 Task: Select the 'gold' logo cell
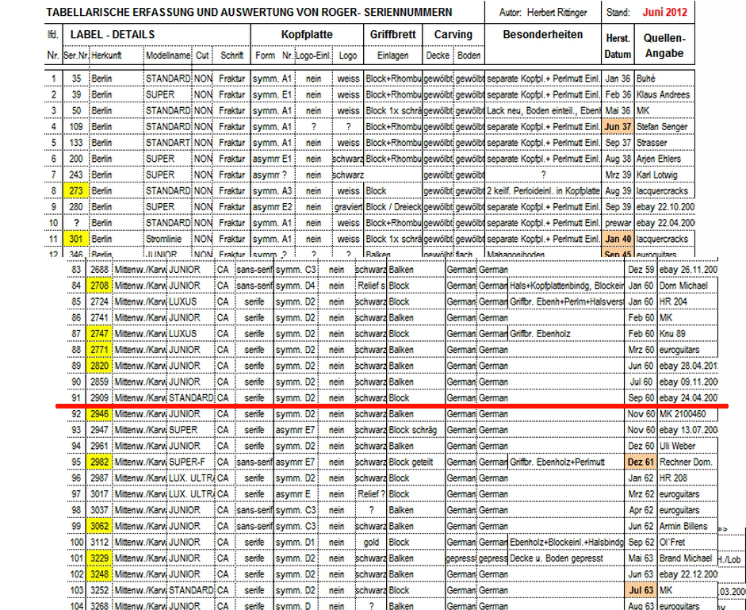(370, 542)
